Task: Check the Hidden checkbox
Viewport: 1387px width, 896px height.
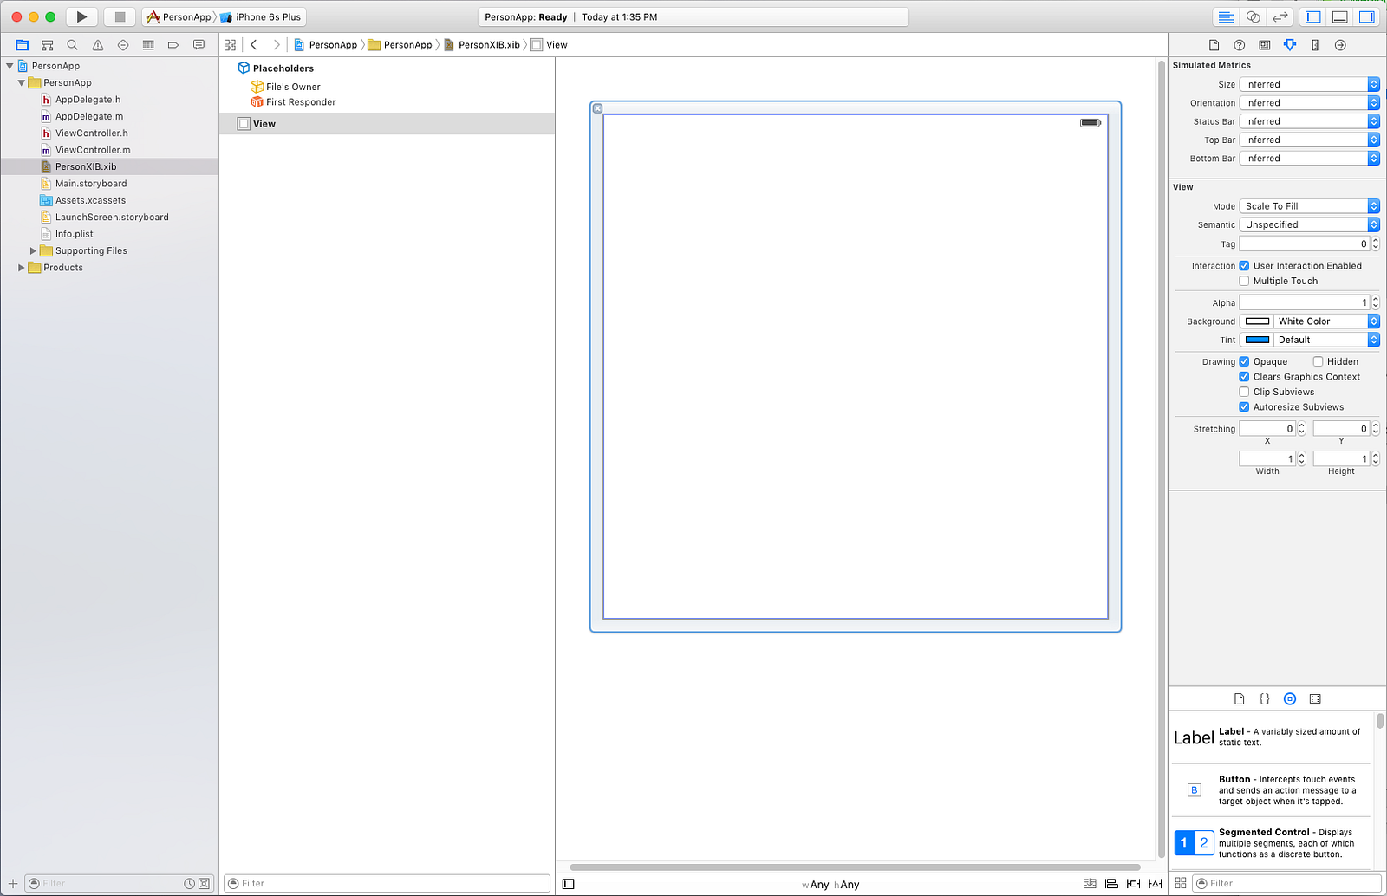Action: click(1318, 361)
